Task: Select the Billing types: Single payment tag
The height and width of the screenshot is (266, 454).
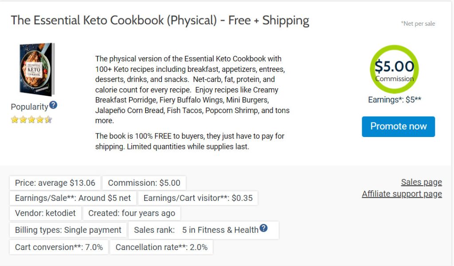Action: point(68,230)
